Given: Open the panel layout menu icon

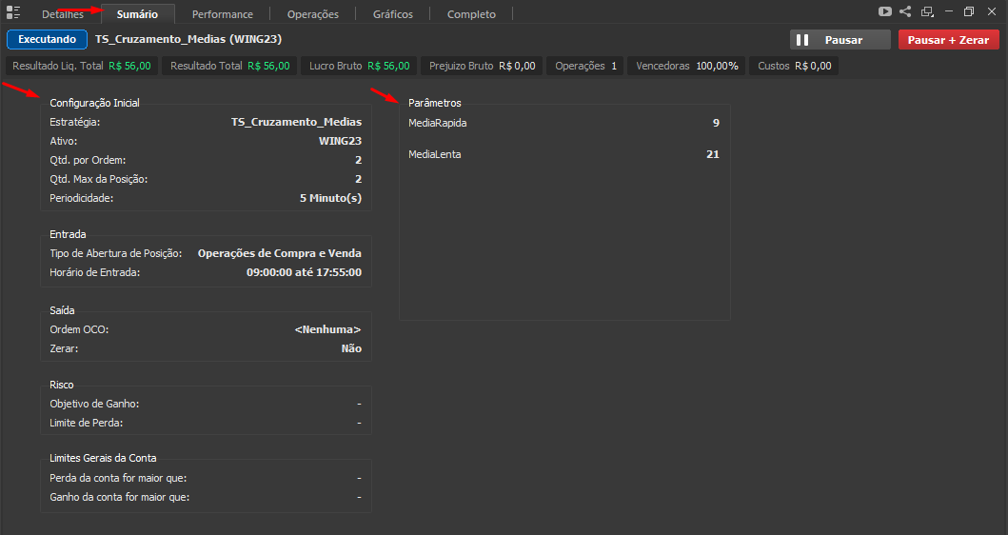Looking at the screenshot, I should point(13,12).
